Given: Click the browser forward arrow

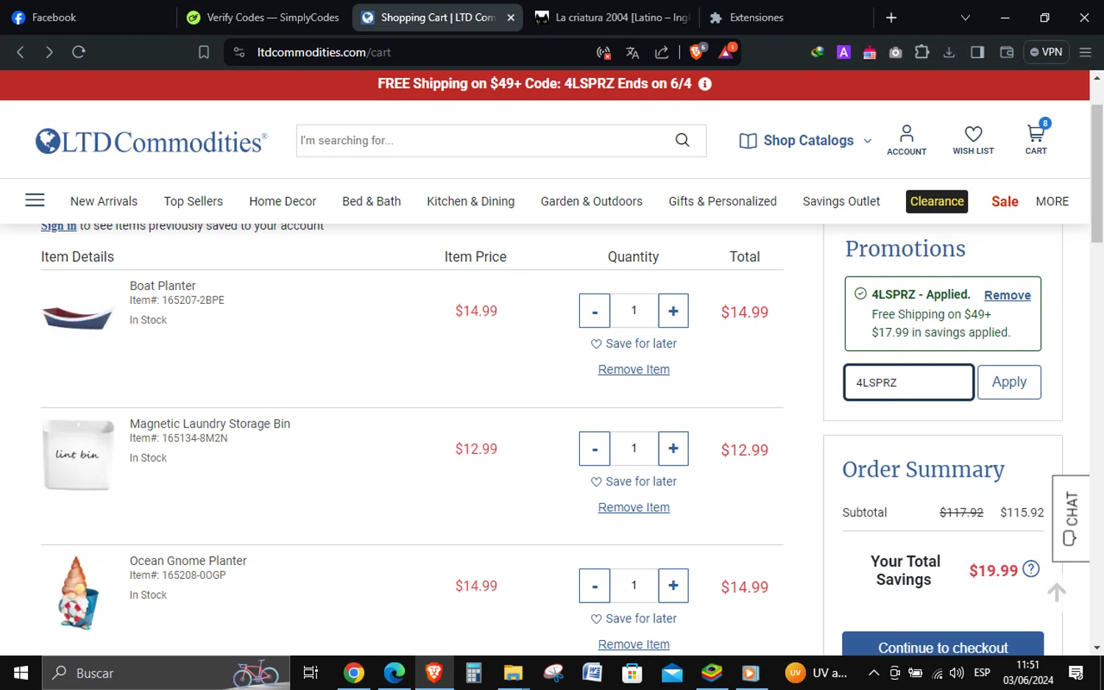Looking at the screenshot, I should coord(49,52).
